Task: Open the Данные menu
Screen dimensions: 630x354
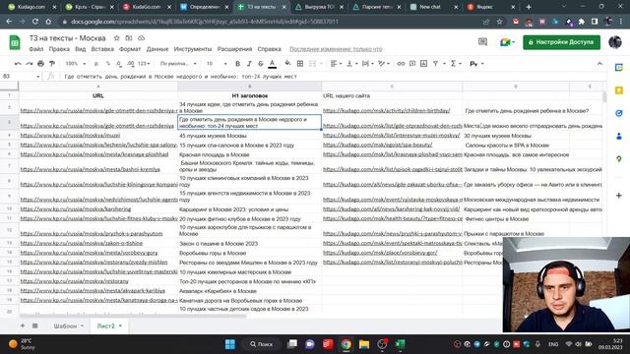Action: coord(157,49)
